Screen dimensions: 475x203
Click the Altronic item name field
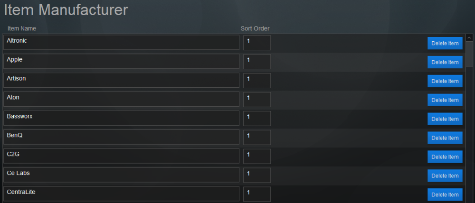[121, 42]
